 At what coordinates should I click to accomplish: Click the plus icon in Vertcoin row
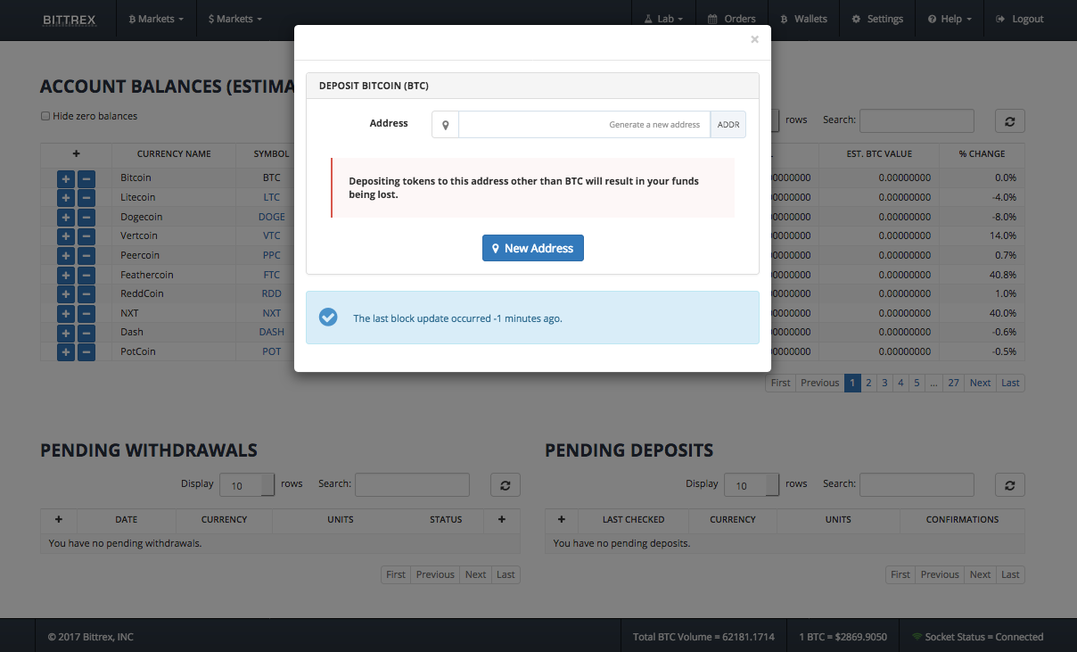66,236
